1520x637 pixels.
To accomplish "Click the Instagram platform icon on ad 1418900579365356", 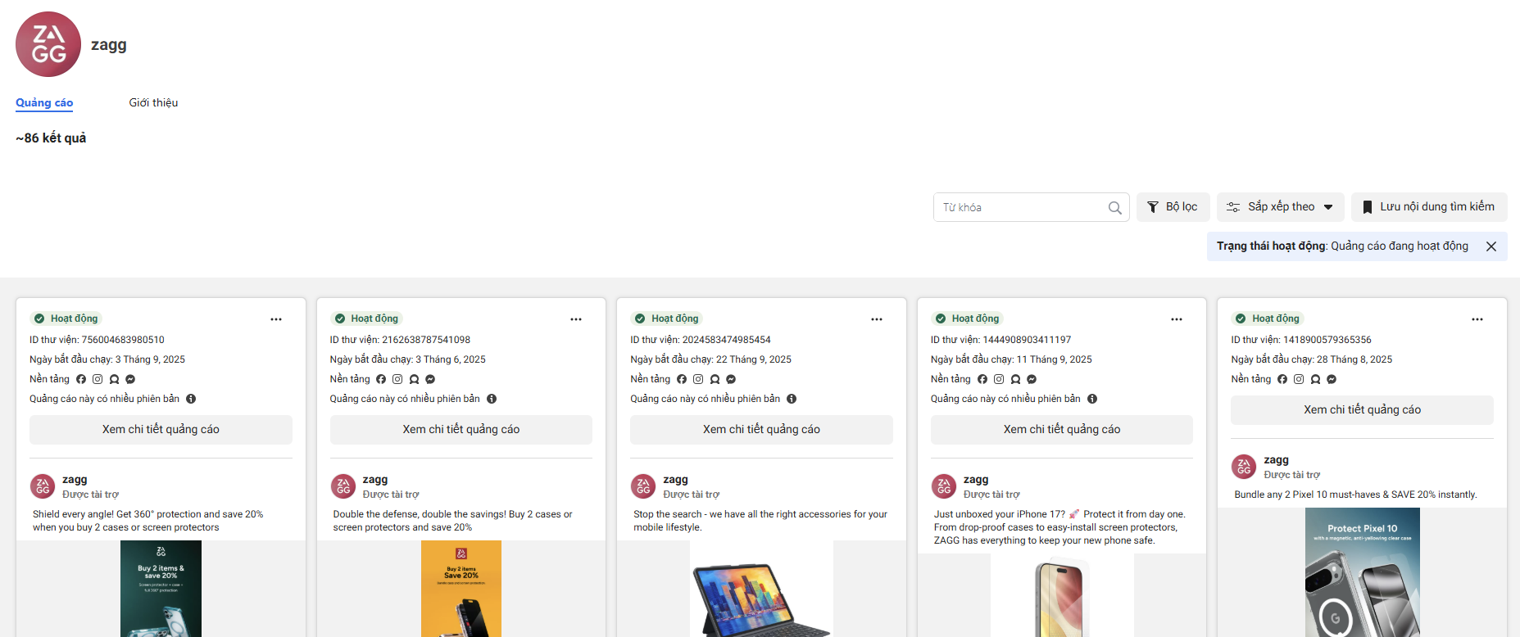I will pyautogui.click(x=1299, y=379).
